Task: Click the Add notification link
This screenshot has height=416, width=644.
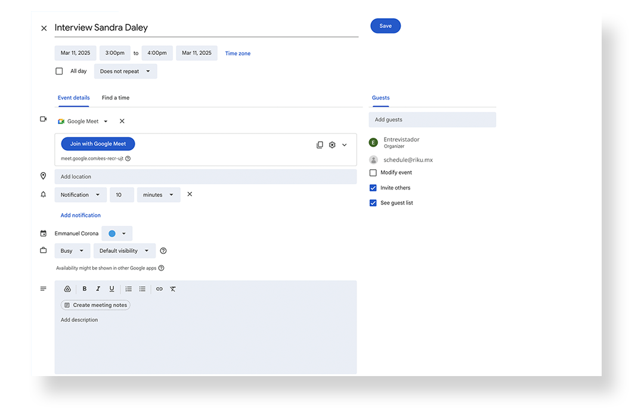Action: coord(80,215)
